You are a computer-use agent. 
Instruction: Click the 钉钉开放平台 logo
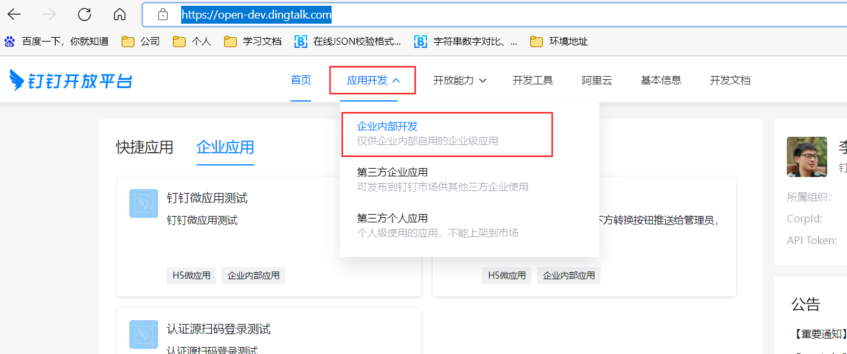click(70, 81)
